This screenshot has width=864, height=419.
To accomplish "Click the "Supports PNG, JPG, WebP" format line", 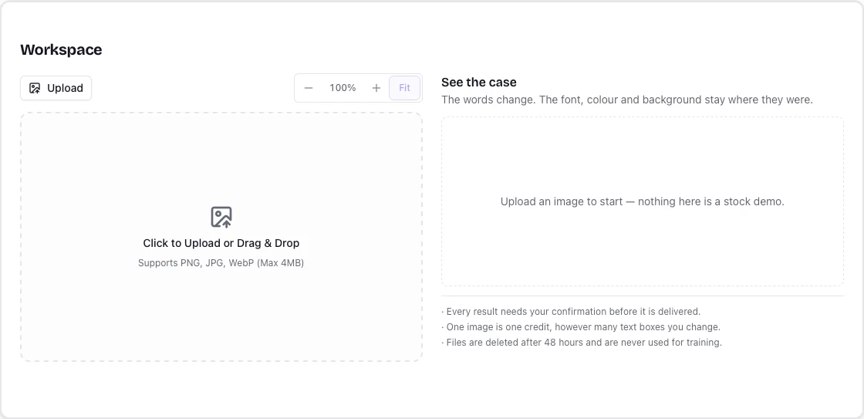I will tap(196, 263).
